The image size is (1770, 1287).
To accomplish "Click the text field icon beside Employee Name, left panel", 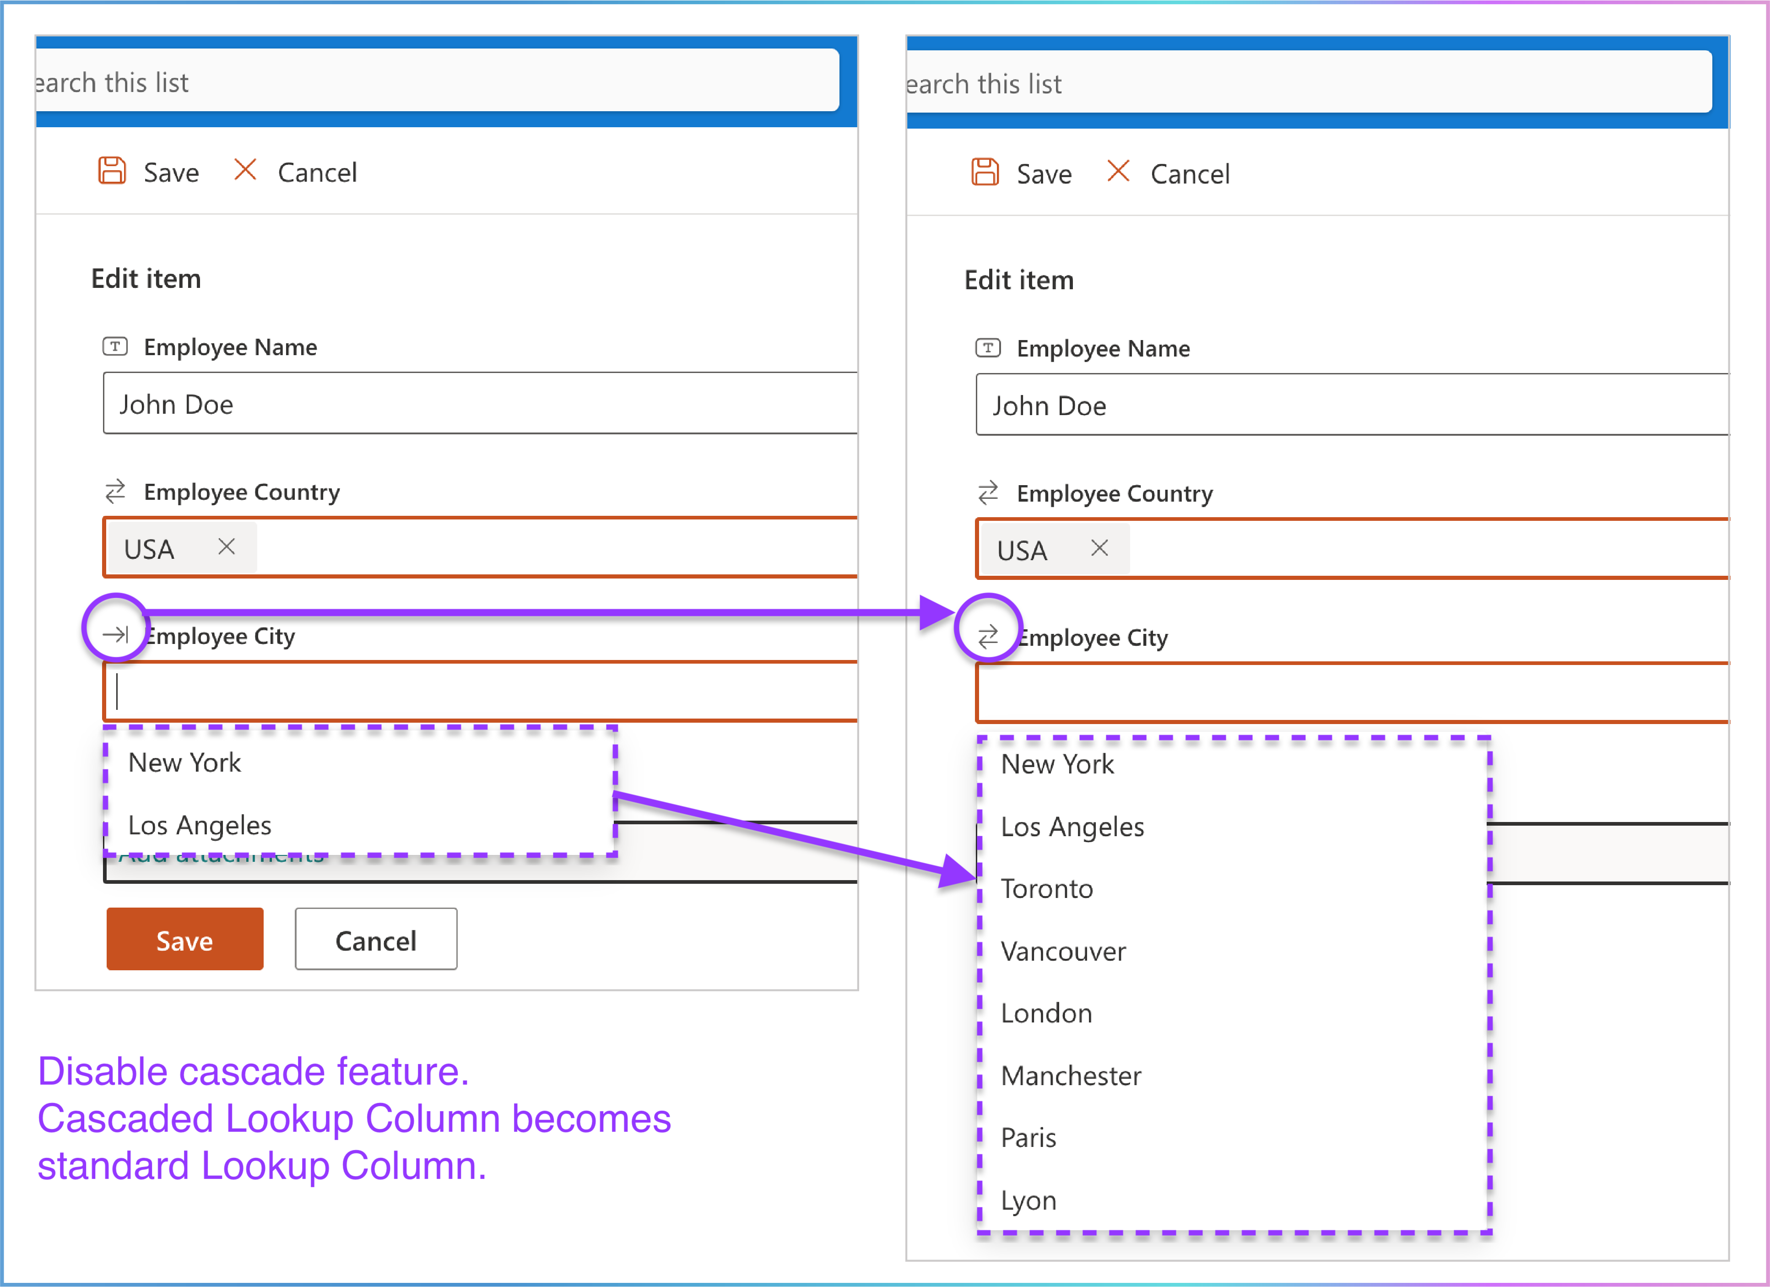I will (115, 346).
